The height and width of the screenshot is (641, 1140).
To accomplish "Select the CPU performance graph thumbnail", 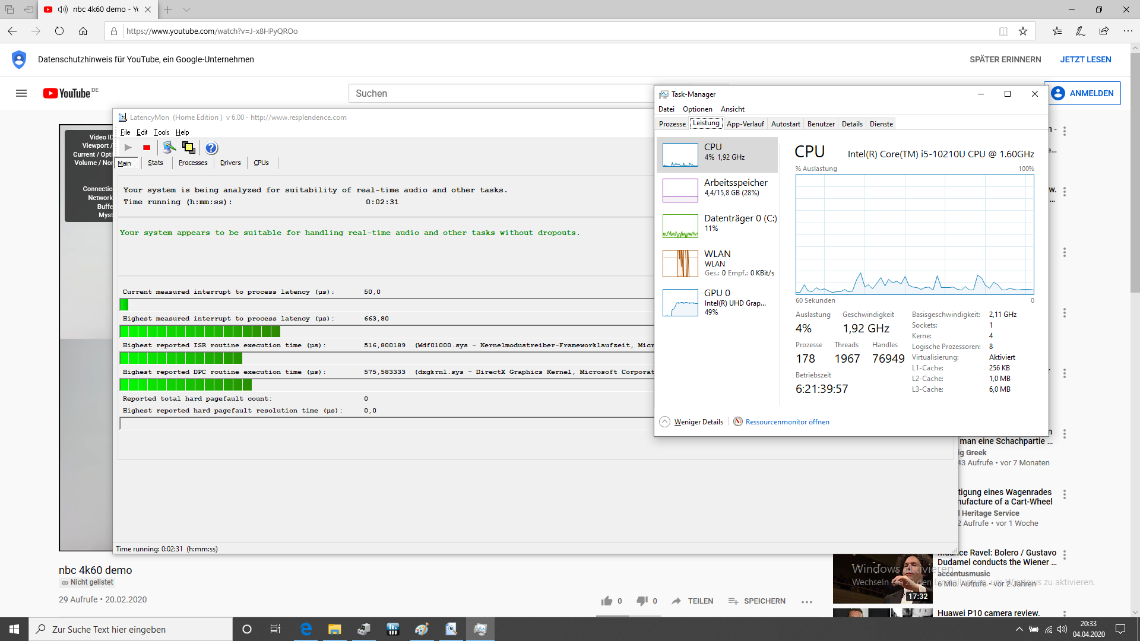I will (680, 155).
